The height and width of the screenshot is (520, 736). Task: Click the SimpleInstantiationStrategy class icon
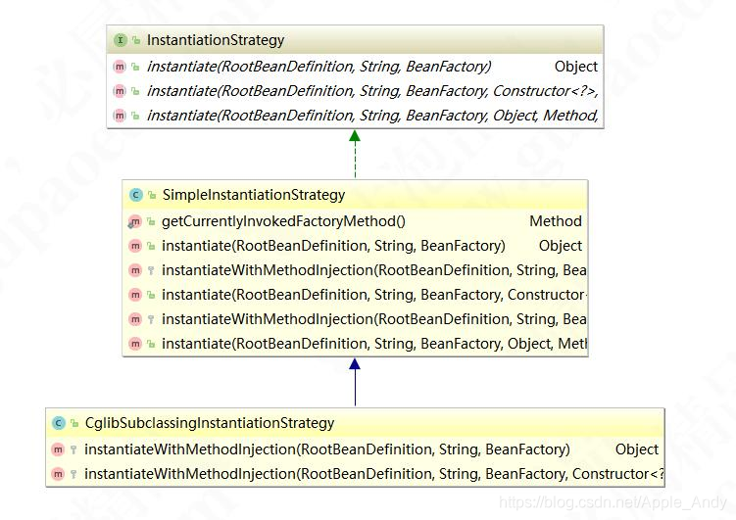pyautogui.click(x=135, y=195)
